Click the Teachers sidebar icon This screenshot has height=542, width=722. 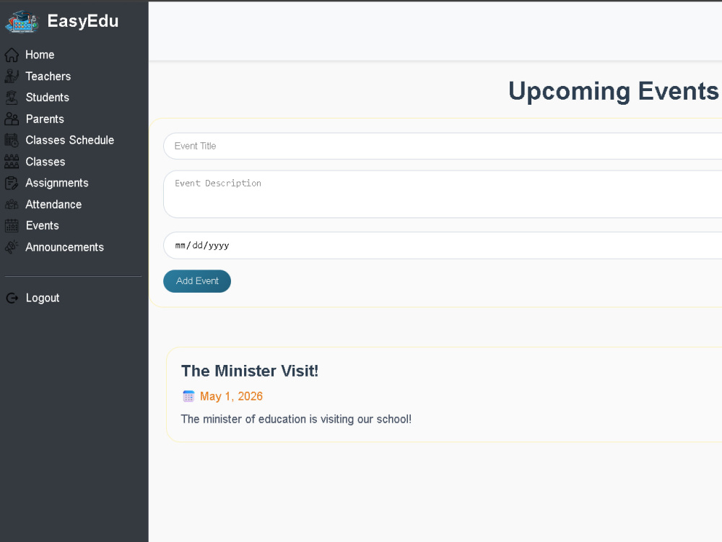[12, 76]
